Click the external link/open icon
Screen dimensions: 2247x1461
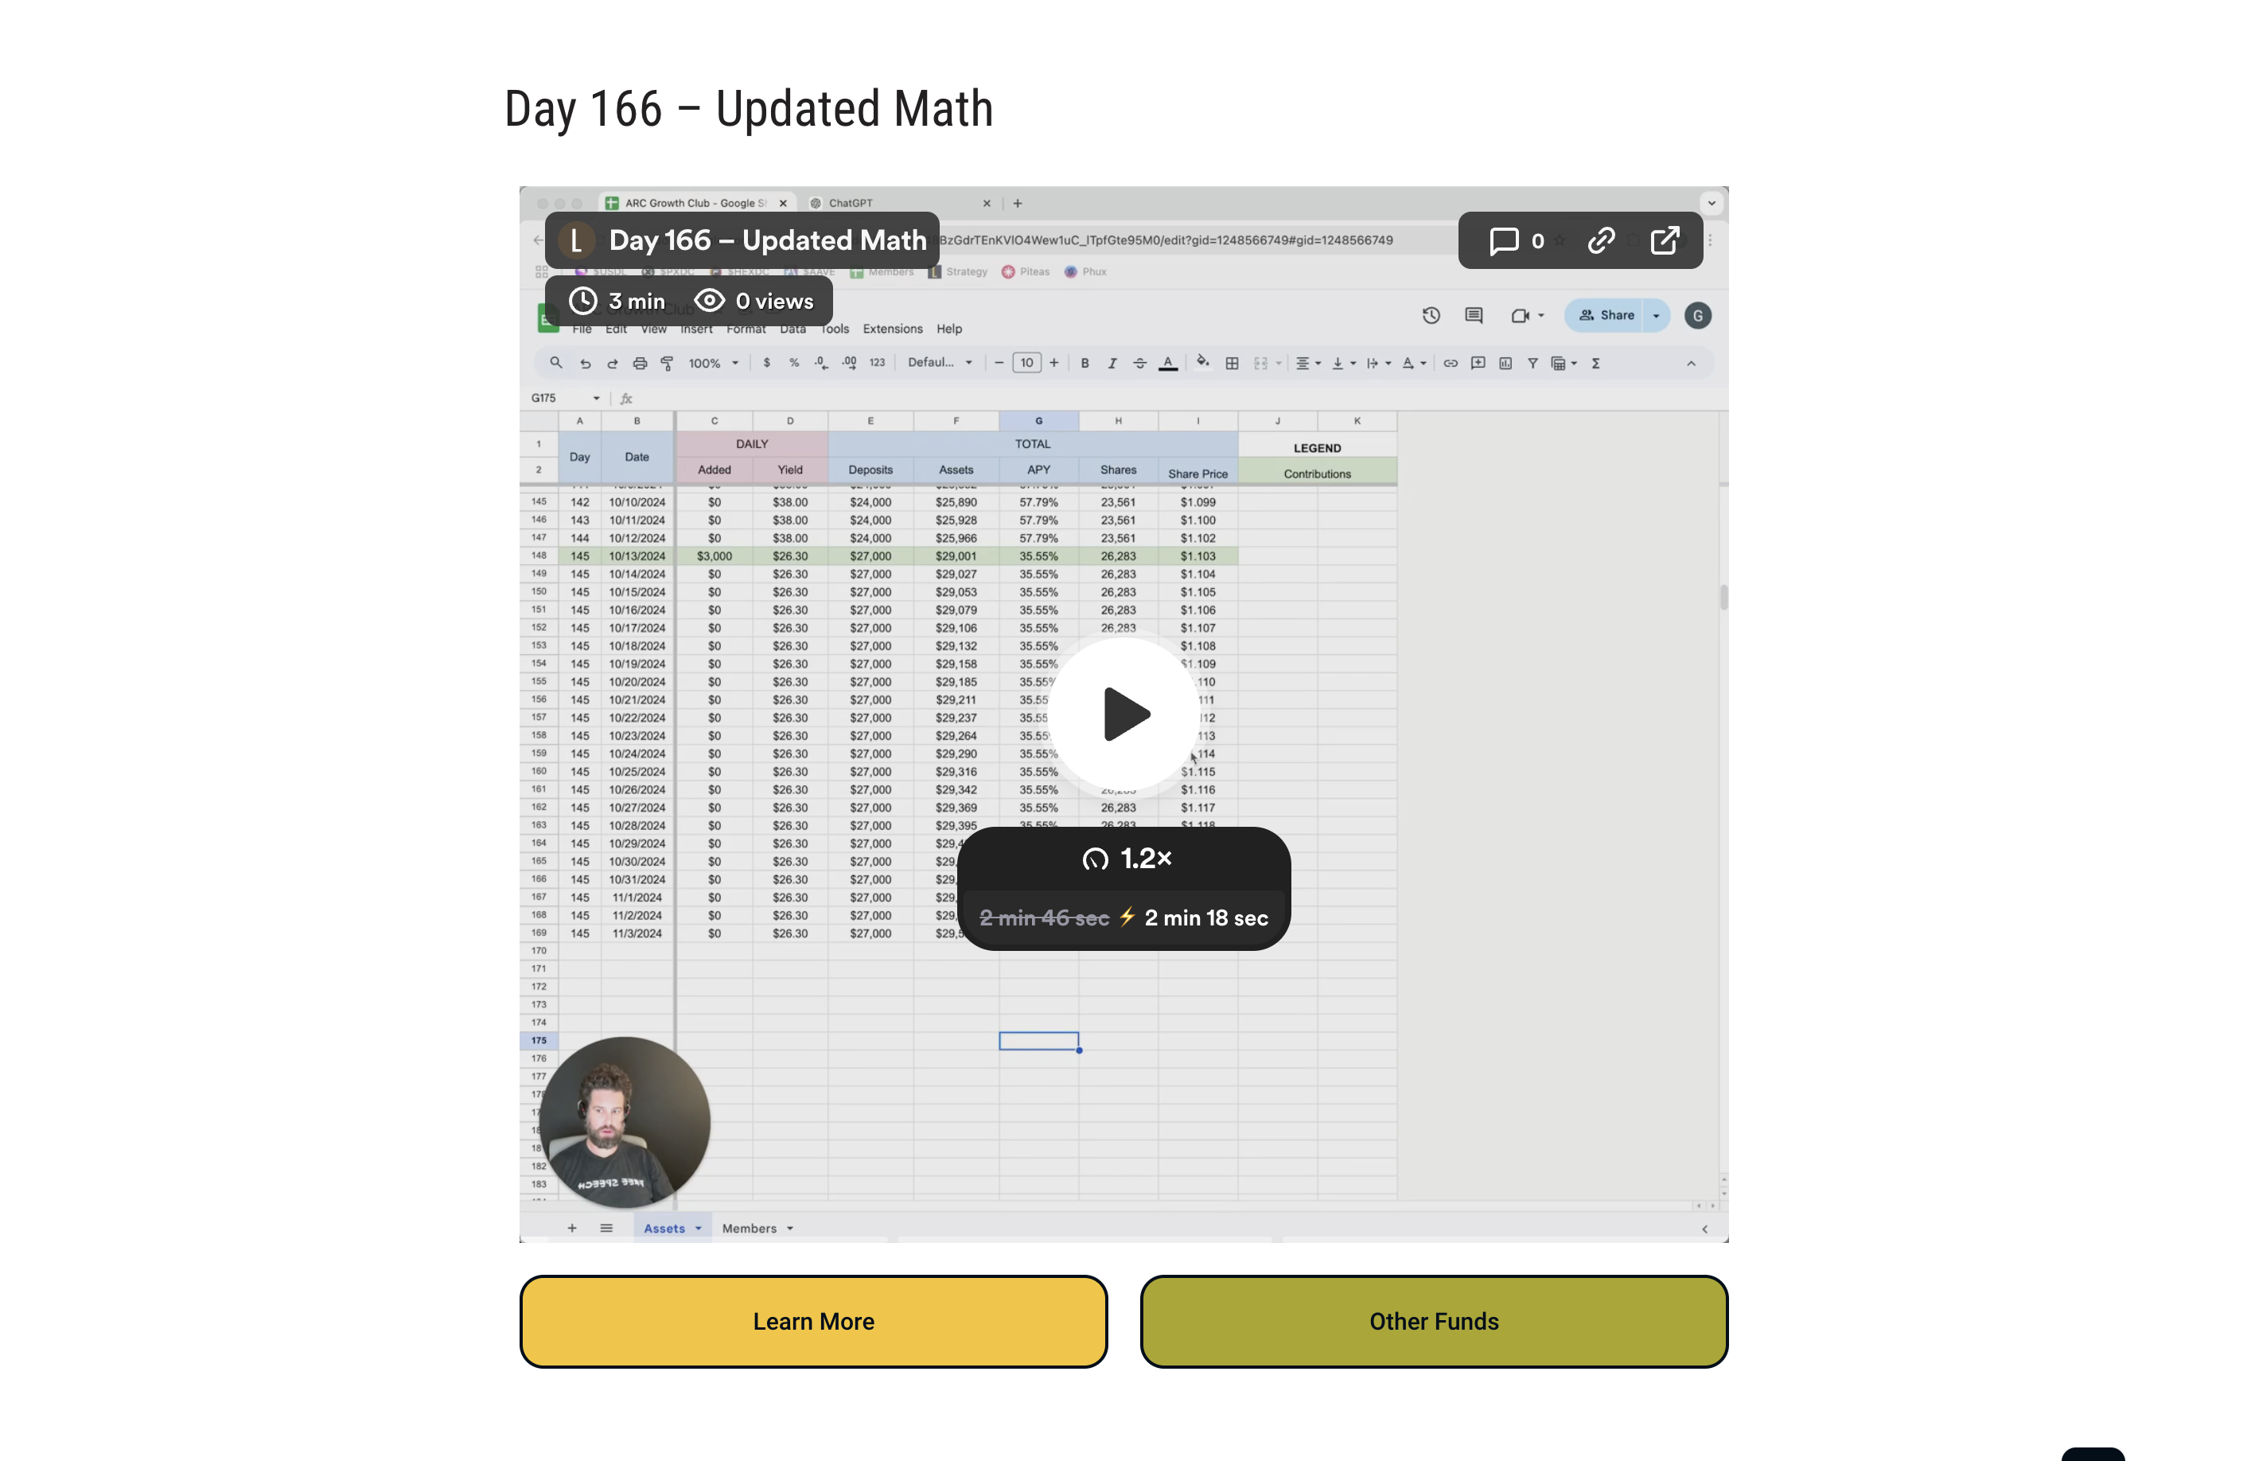(x=1667, y=241)
